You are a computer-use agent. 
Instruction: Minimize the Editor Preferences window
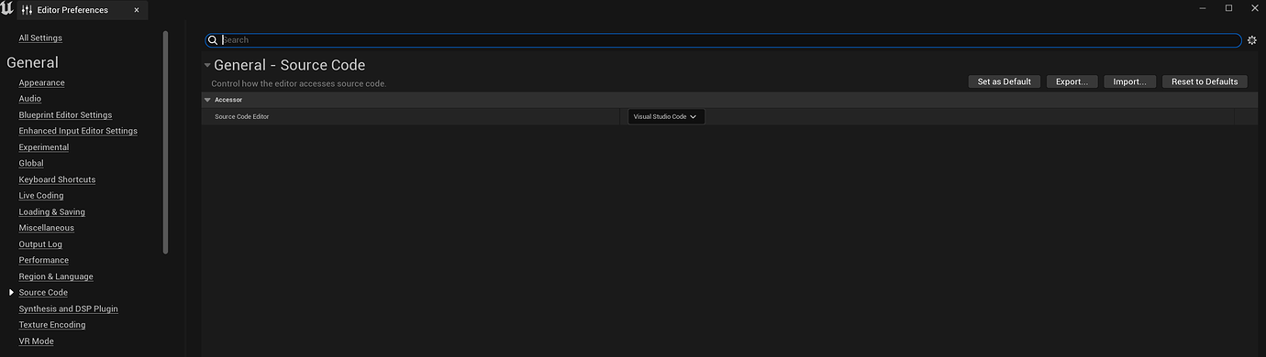click(1202, 8)
